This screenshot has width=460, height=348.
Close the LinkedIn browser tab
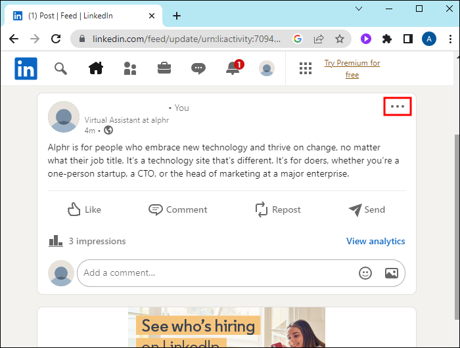pos(152,16)
